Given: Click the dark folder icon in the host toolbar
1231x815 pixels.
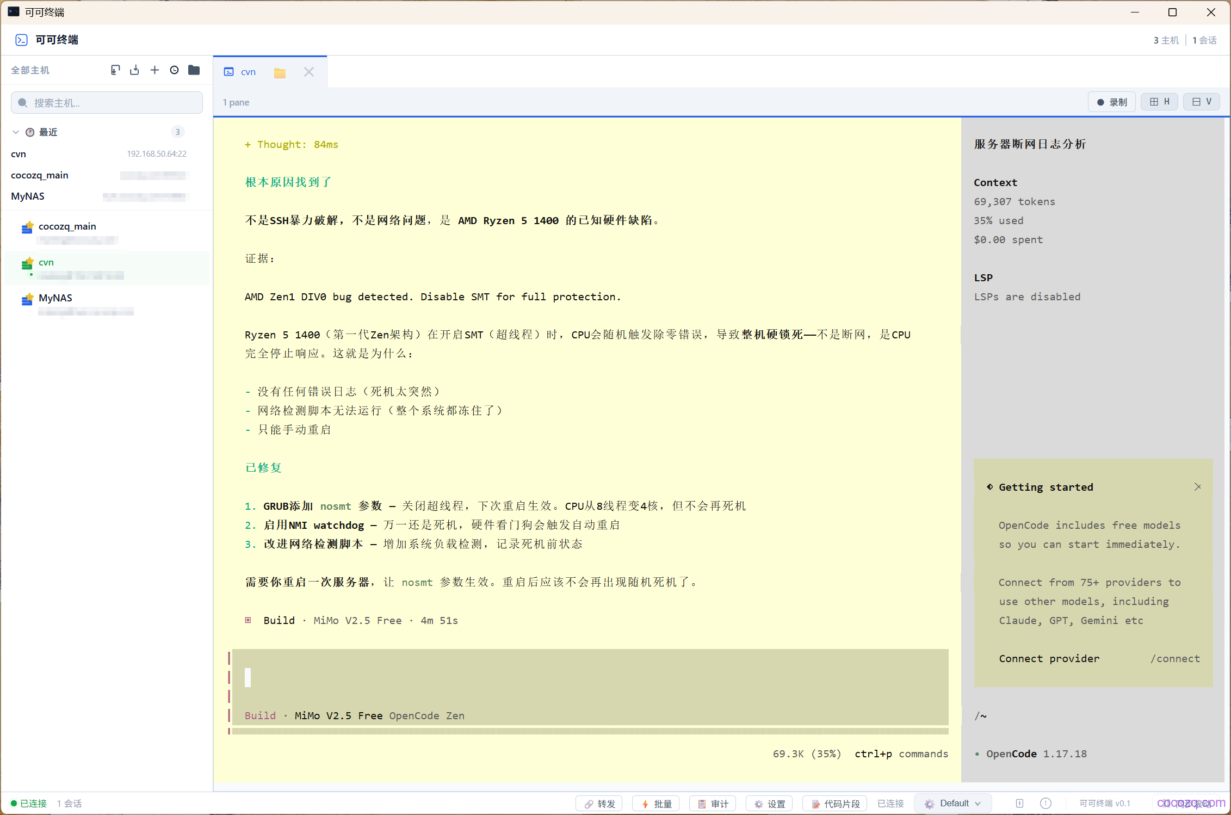Looking at the screenshot, I should 194,70.
